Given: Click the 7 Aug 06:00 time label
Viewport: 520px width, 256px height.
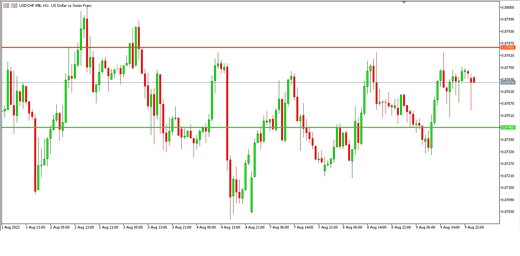Looking at the screenshot, I should coord(279,227).
